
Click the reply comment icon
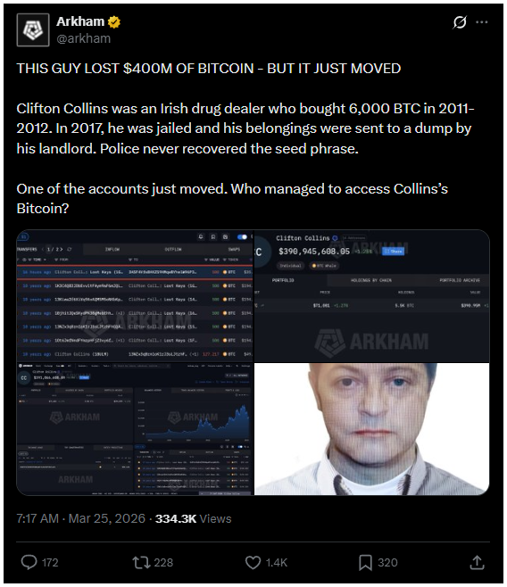click(x=29, y=562)
